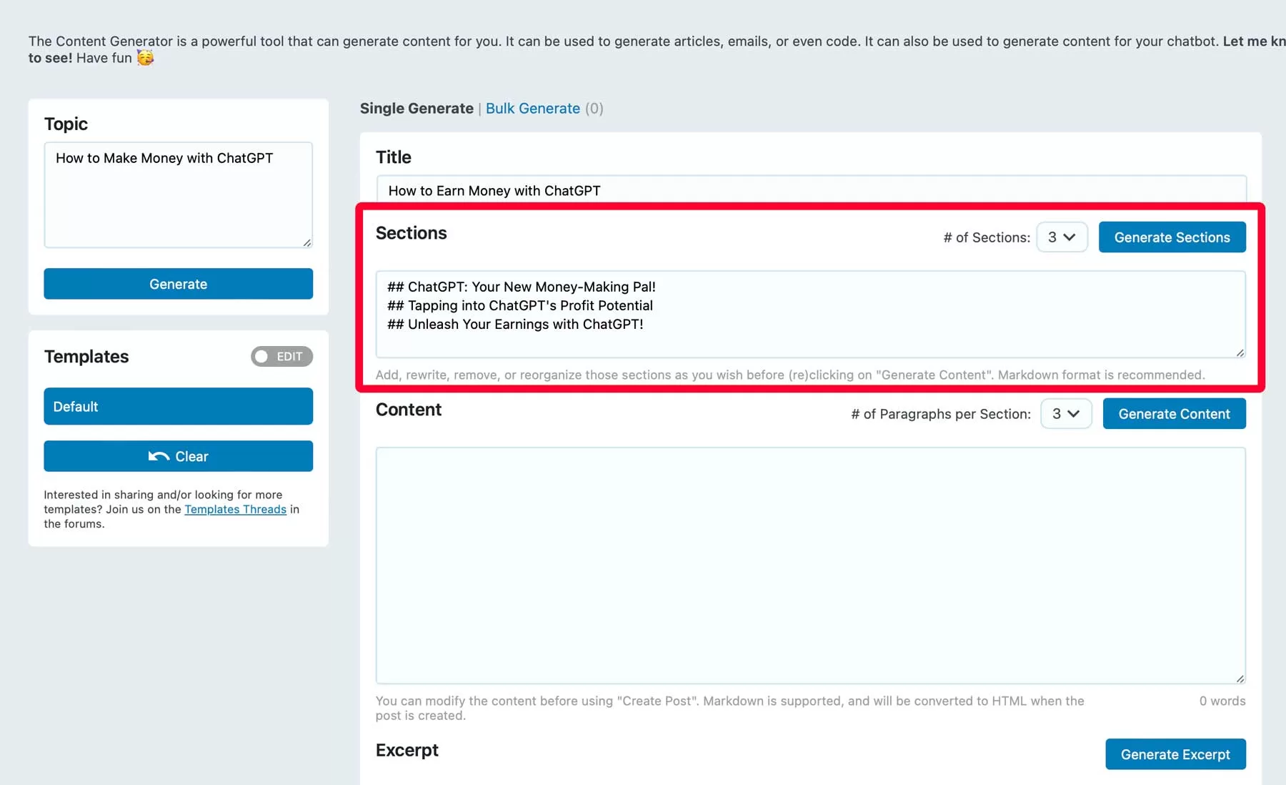Click the Sections textarea resize grip
This screenshot has height=785, width=1286.
(x=1240, y=352)
